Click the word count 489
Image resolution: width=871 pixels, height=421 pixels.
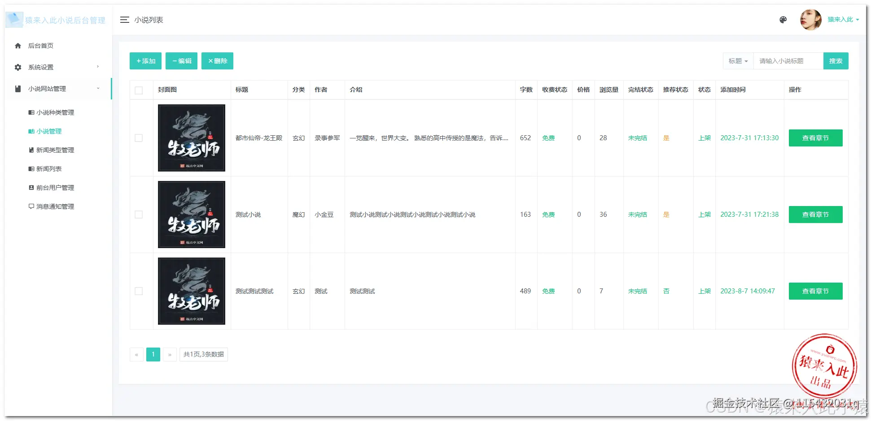(x=525, y=291)
